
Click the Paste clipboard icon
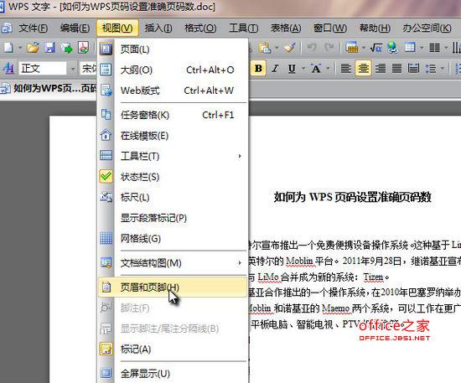(264, 47)
